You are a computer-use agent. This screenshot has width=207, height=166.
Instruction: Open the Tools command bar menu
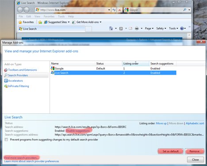[x=173, y=28]
